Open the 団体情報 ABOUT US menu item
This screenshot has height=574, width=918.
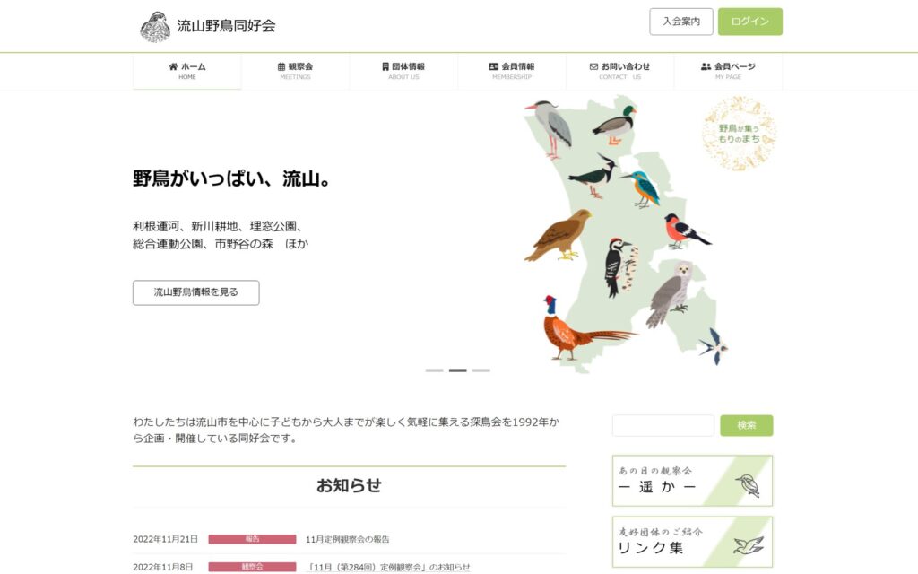[403, 71]
